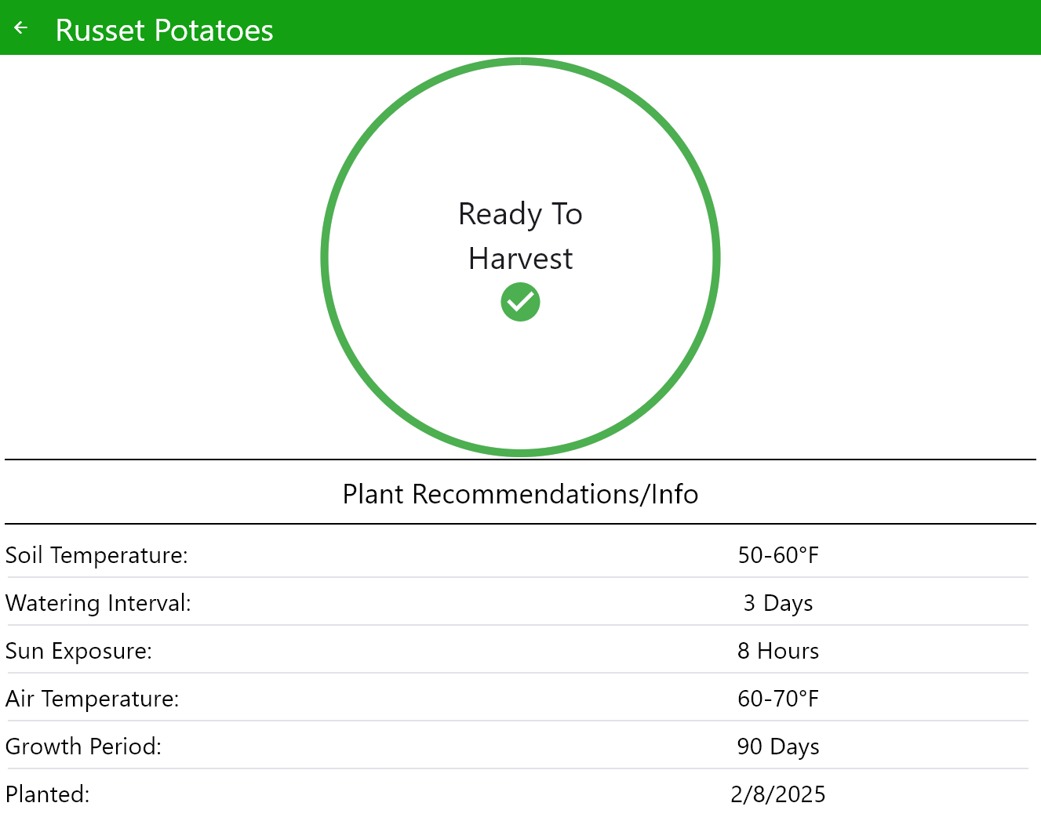
Task: Click the Sun Exposure label
Action: pos(78,651)
